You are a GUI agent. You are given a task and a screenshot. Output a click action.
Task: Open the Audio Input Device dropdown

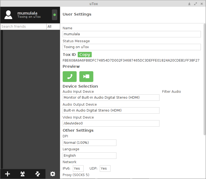coord(111,98)
